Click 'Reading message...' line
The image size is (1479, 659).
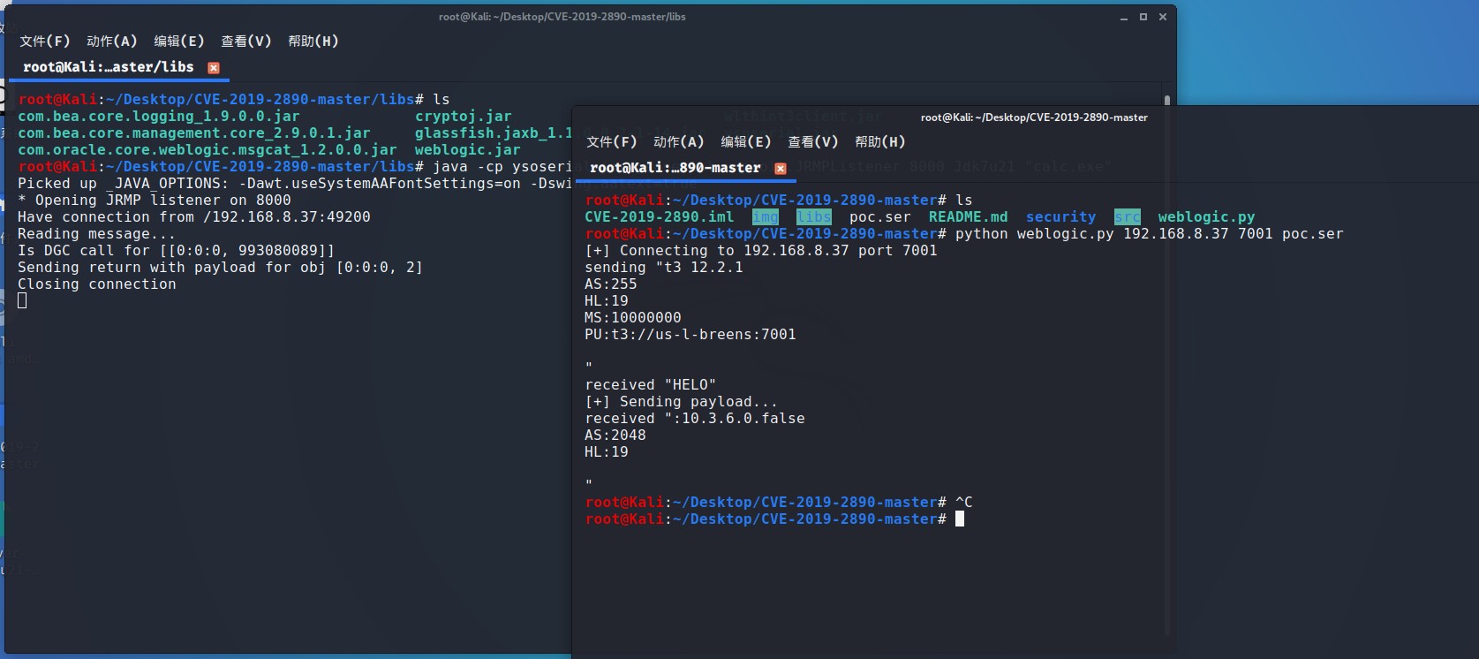(97, 234)
